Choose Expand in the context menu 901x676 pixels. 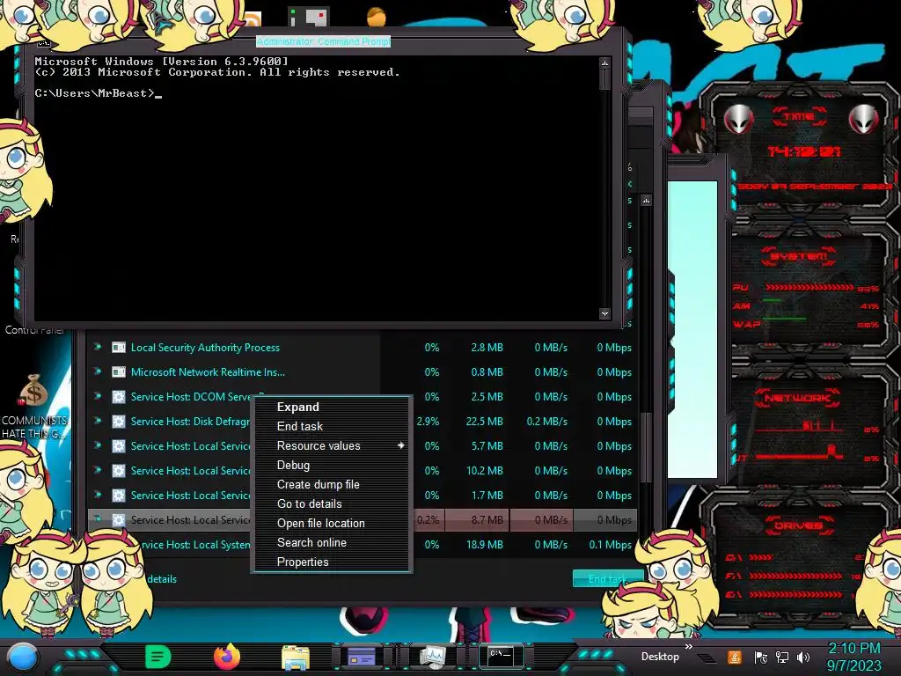[331, 407]
